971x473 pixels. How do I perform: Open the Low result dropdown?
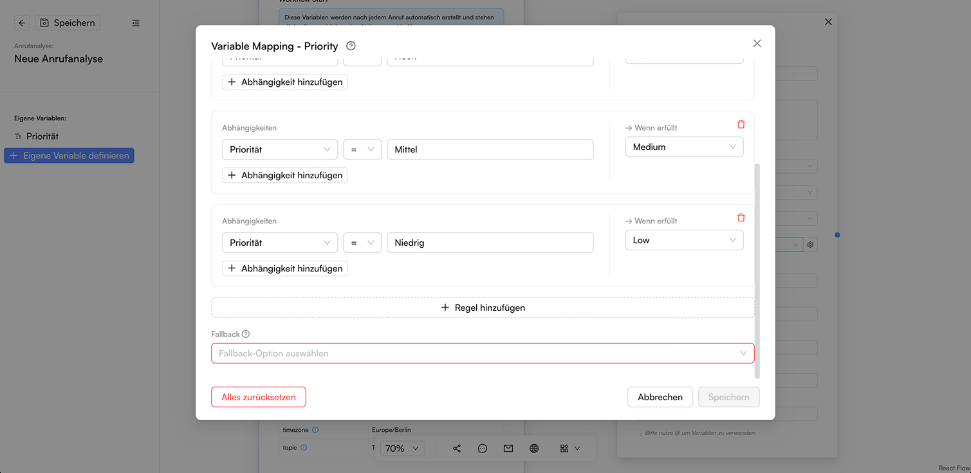click(x=684, y=240)
